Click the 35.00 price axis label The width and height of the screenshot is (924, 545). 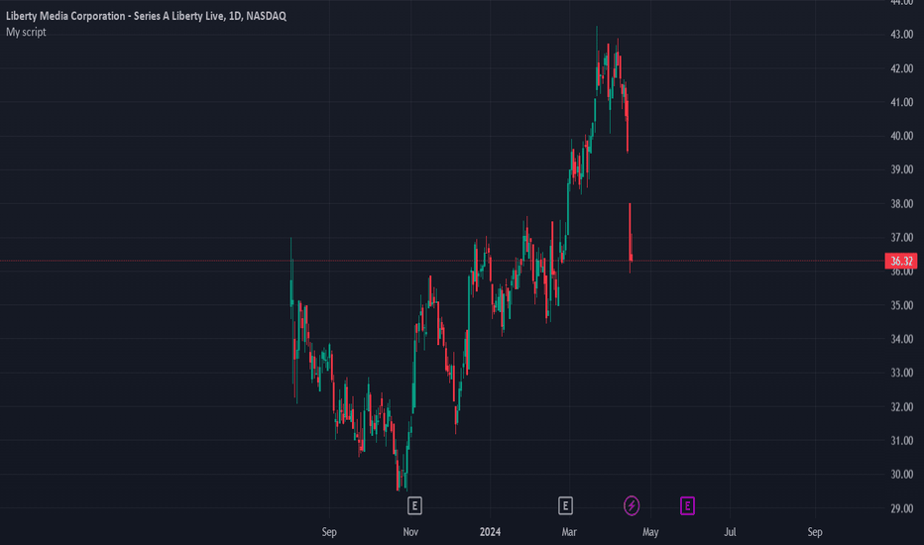(x=901, y=305)
